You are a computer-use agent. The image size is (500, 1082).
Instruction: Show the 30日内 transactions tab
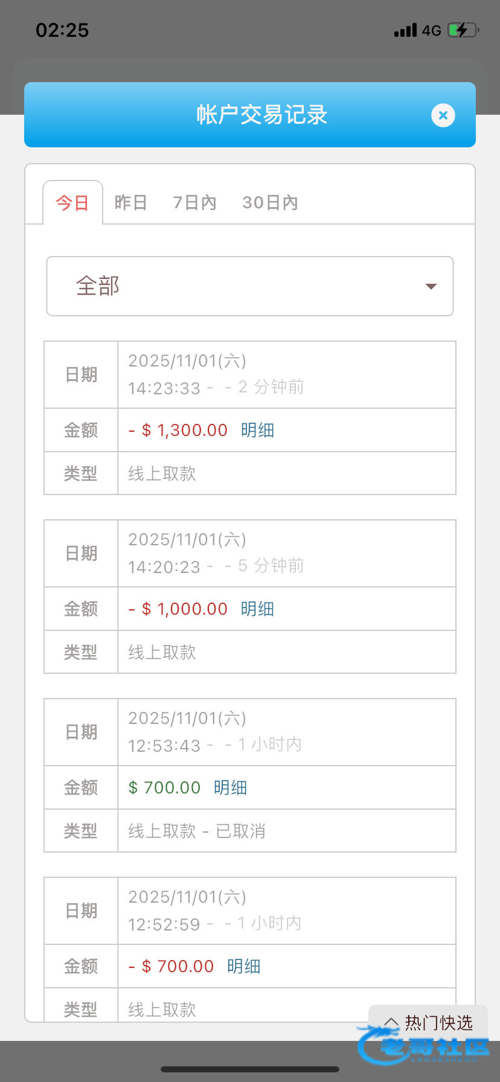point(270,203)
